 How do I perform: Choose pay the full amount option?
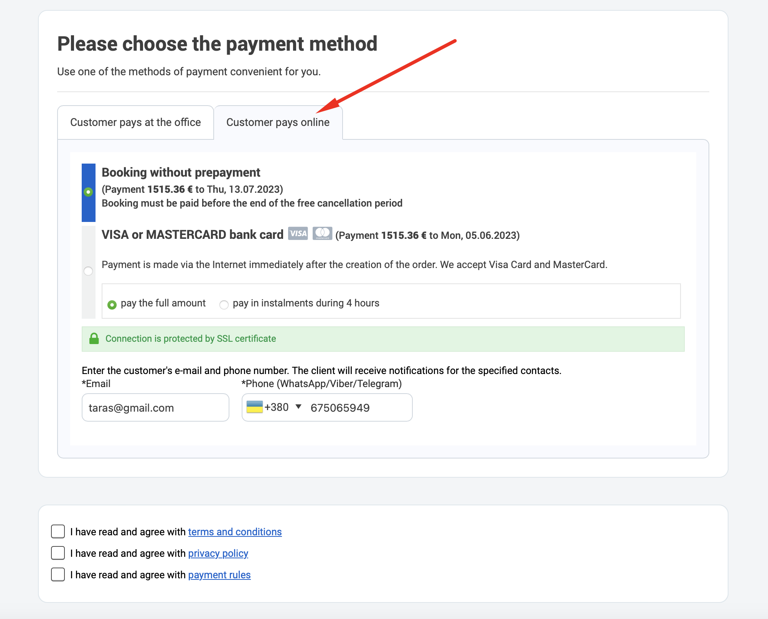112,305
